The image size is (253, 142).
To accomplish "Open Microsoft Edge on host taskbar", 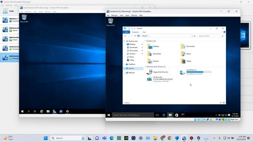I will 111,138.
